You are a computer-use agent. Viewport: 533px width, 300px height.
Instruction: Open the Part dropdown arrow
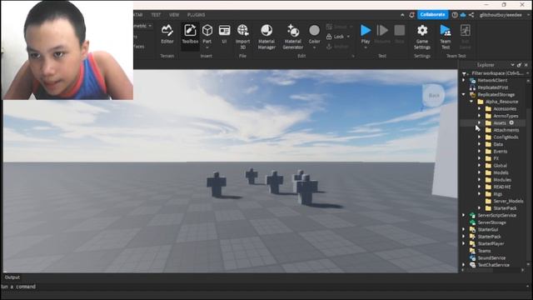[x=207, y=47]
